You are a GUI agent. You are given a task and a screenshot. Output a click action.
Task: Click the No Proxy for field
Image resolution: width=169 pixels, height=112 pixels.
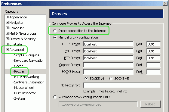click(122, 85)
